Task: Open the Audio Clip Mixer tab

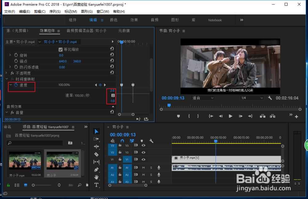Action: pyautogui.click(x=87, y=31)
